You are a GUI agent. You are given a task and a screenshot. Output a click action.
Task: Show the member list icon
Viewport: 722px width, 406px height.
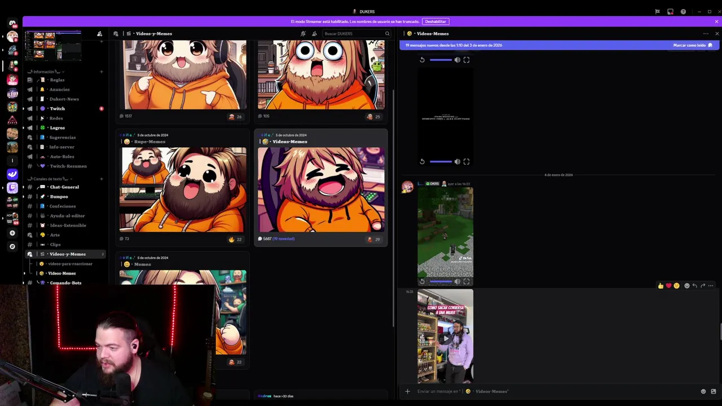[314, 34]
